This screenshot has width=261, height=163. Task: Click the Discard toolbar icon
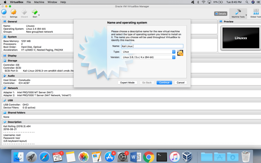click(24, 12)
